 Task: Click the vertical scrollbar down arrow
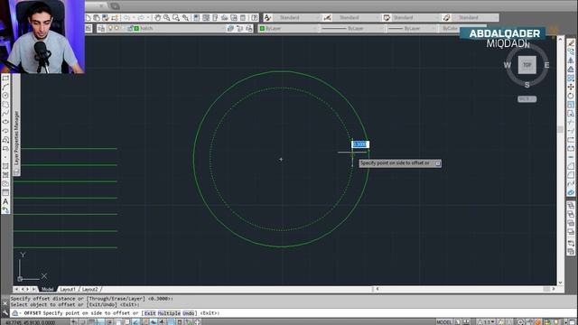click(560, 283)
